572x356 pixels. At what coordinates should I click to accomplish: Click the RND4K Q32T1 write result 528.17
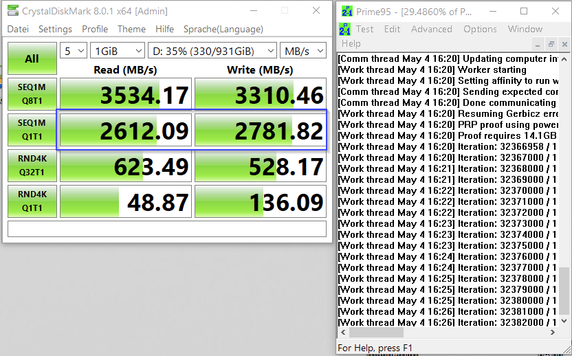pos(261,166)
